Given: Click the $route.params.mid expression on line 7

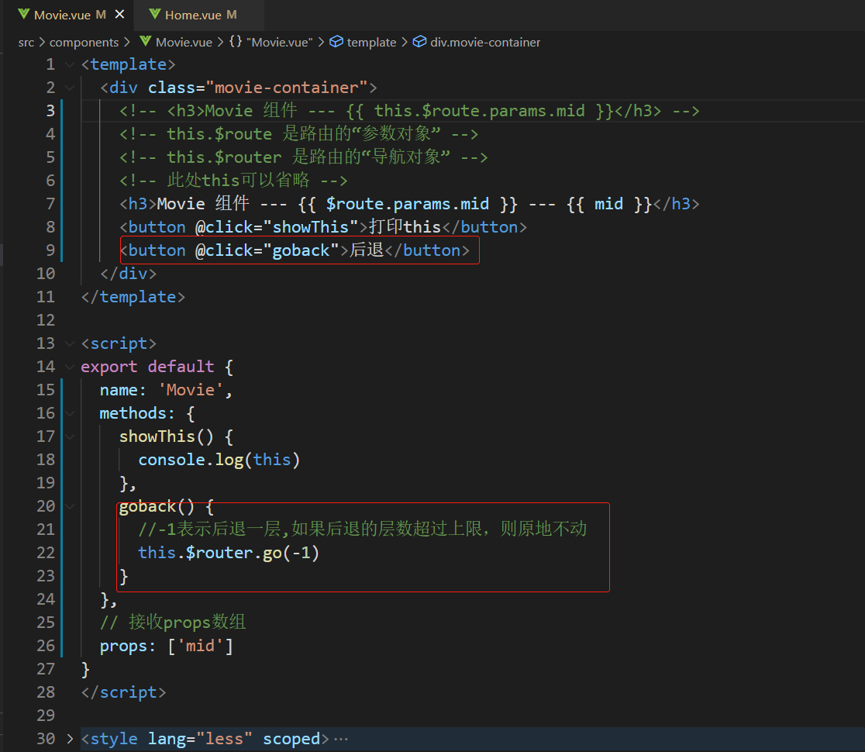Looking at the screenshot, I should (407, 204).
